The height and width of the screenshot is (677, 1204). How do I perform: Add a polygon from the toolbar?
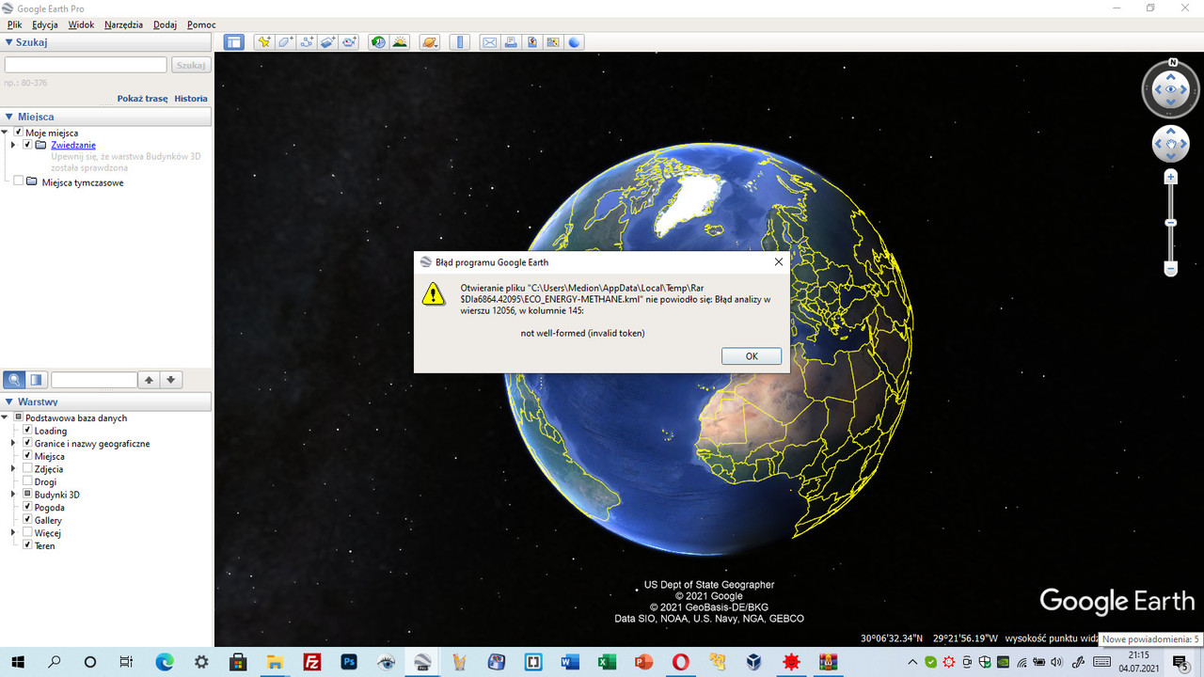tap(285, 42)
